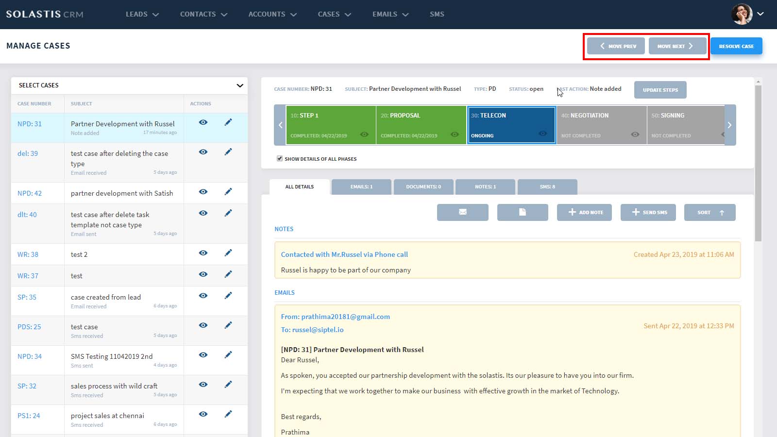This screenshot has width=777, height=437.
Task: Toggle Show Details of All Phases checkbox
Action: [280, 158]
